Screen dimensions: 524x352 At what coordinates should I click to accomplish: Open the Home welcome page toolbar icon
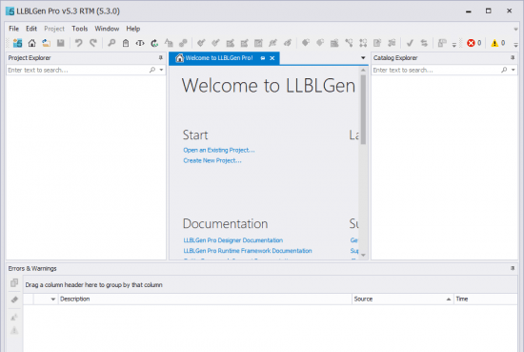31,43
